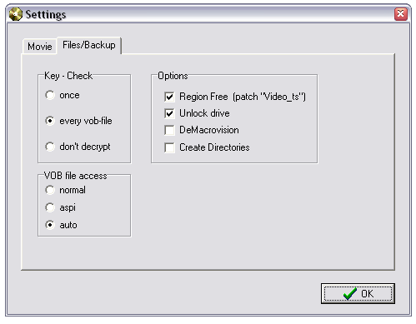Click the gold disc icon in title bar
This screenshot has width=416, height=324.
(16, 14)
